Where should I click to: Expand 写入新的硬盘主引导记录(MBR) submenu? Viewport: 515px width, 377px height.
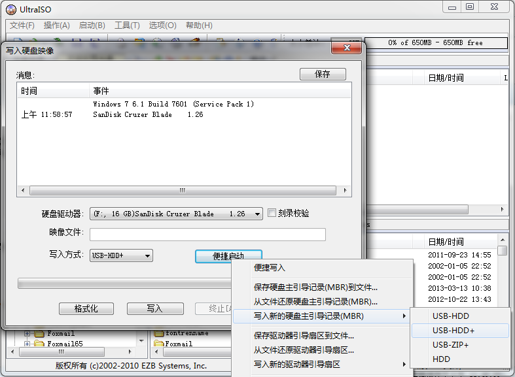323,316
